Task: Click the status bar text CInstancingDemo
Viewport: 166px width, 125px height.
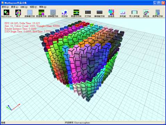Action: coord(82,123)
